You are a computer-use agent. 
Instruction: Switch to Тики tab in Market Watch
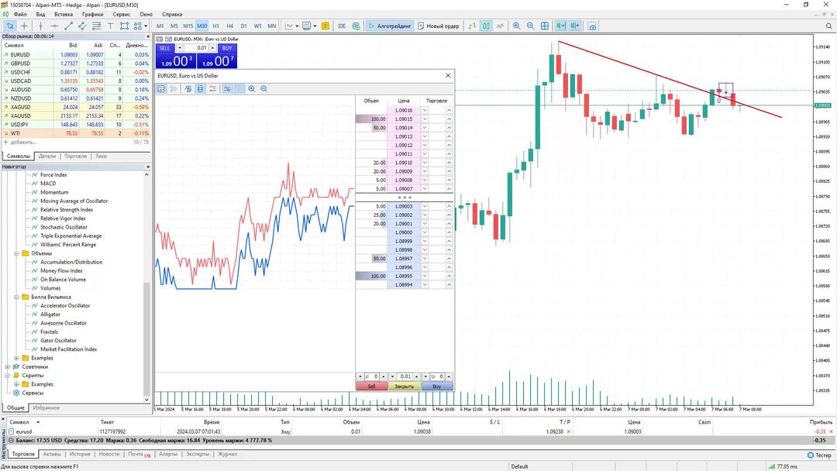pyautogui.click(x=101, y=156)
